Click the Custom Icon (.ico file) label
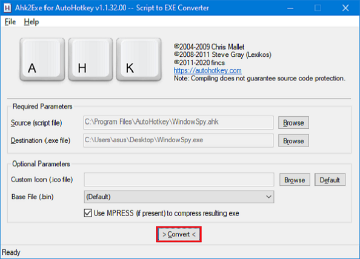 42,180
